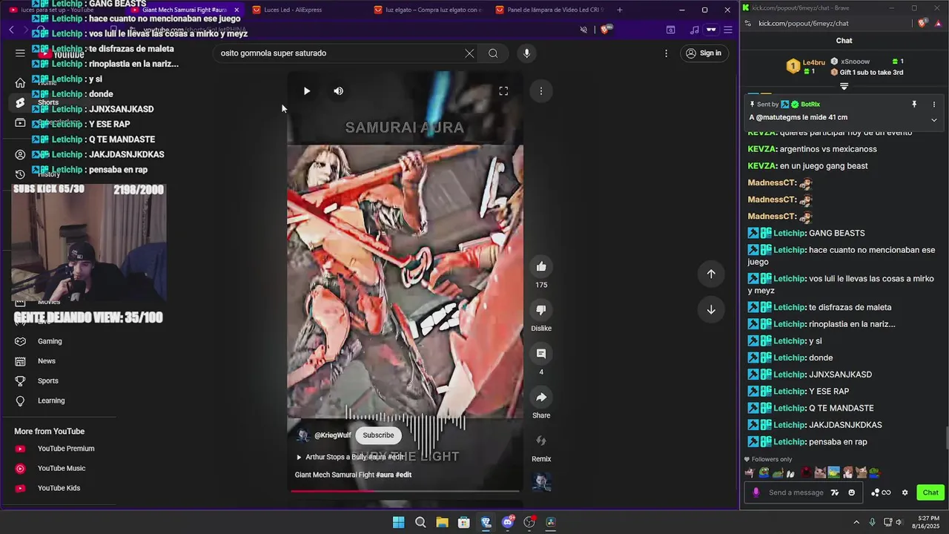Open File Explorer from the taskbar

coord(442,522)
